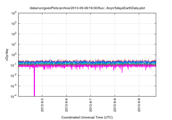
Task: Click the 10^1 y-axis label
Action: point(14,44)
